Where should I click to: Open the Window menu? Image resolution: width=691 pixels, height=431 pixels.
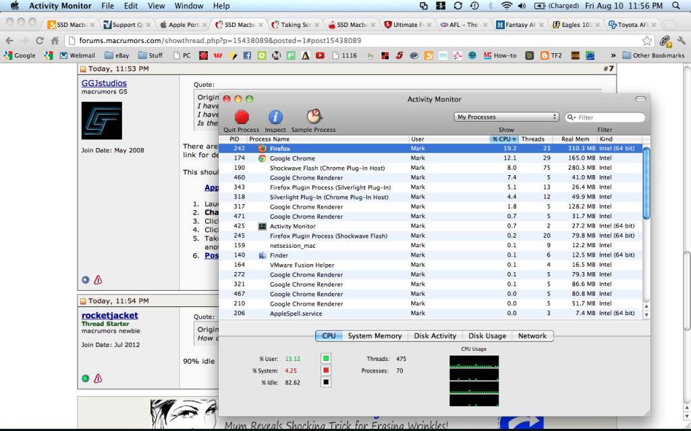pos(189,5)
